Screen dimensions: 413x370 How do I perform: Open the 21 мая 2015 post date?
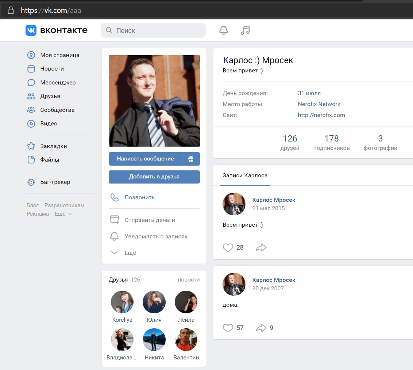(269, 208)
